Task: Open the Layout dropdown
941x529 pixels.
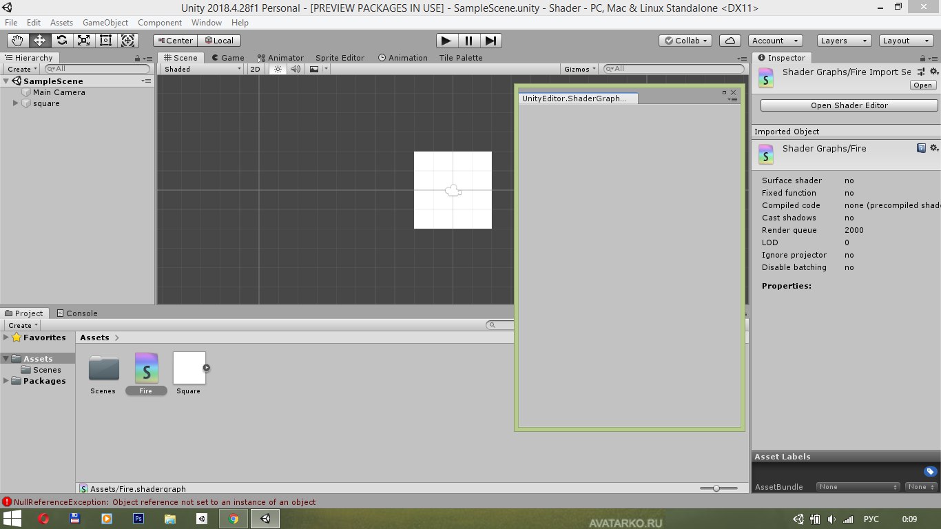Action: pos(907,41)
